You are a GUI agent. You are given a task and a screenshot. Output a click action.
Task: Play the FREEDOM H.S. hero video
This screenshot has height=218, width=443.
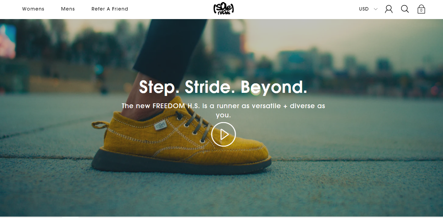click(x=223, y=134)
